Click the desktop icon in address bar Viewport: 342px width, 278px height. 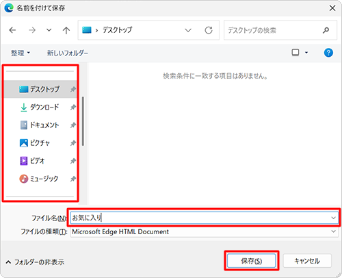point(87,30)
